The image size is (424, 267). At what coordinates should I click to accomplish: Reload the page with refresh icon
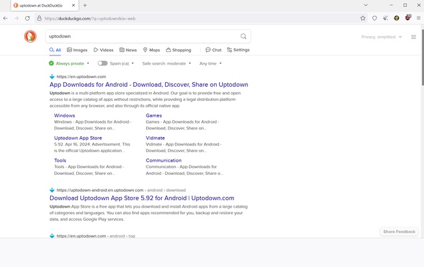click(x=27, y=19)
